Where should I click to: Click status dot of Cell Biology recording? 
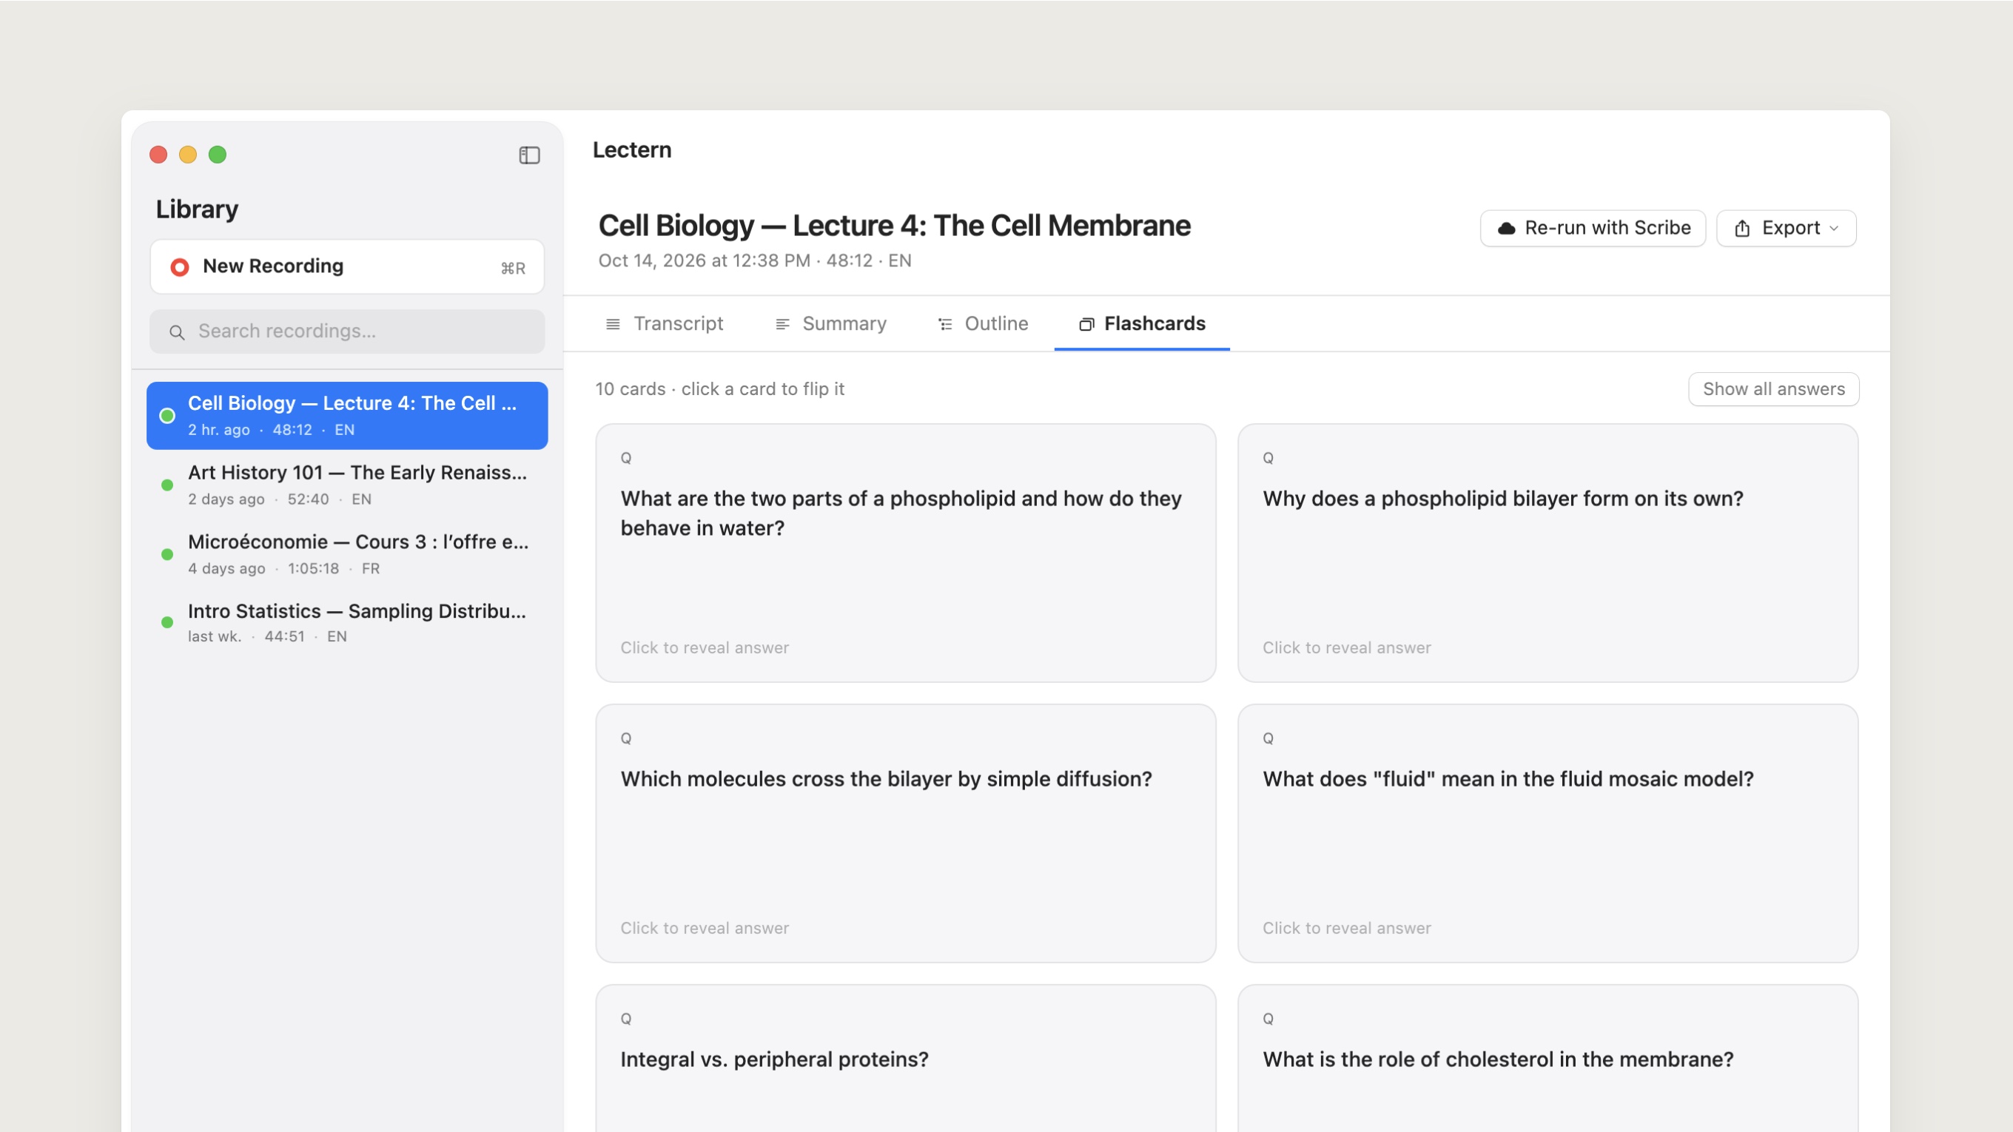pos(167,416)
